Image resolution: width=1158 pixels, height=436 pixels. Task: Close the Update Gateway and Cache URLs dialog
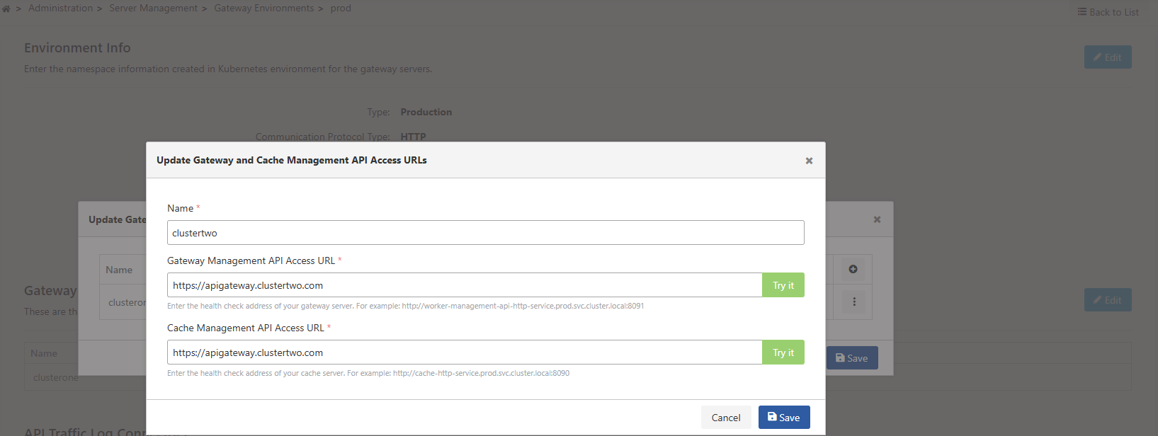809,161
